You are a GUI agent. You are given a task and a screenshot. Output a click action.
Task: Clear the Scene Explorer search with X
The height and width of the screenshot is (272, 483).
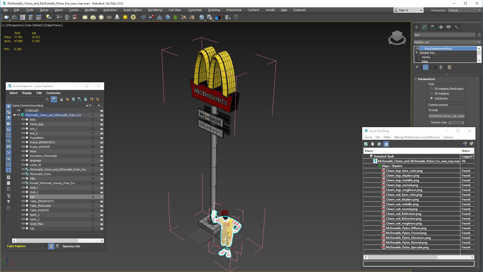(x=47, y=99)
